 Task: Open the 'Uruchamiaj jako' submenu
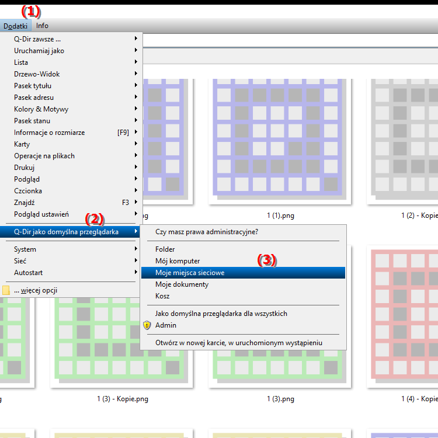point(71,51)
